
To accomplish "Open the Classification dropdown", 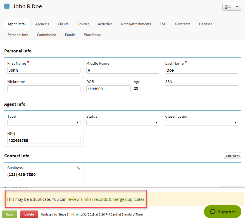I will [201, 122].
